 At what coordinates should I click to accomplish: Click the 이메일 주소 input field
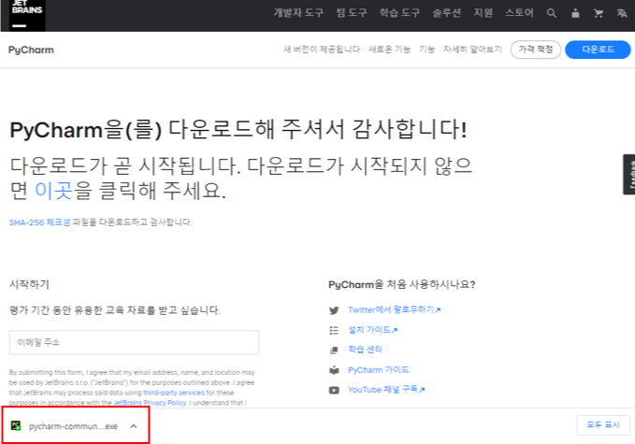click(x=134, y=342)
